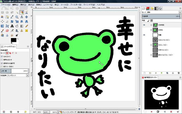Clear selection with red X in Selection Editor
This screenshot has width=182, height=114.
click(x=152, y=112)
